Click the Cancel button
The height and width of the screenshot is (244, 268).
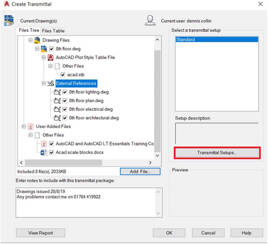[x=208, y=233]
